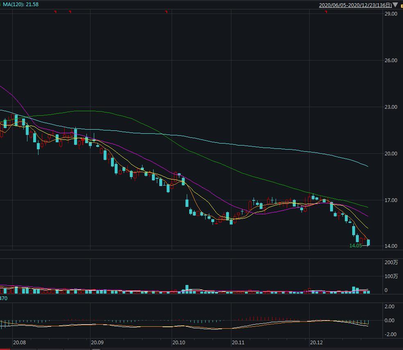Screen dimensions: 403x350
Task: Select the MA(120): 21.58 indicator label
Action: (20, 4)
